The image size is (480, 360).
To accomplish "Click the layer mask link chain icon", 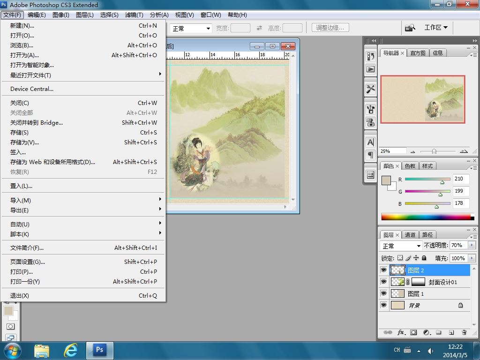I will [x=408, y=282].
